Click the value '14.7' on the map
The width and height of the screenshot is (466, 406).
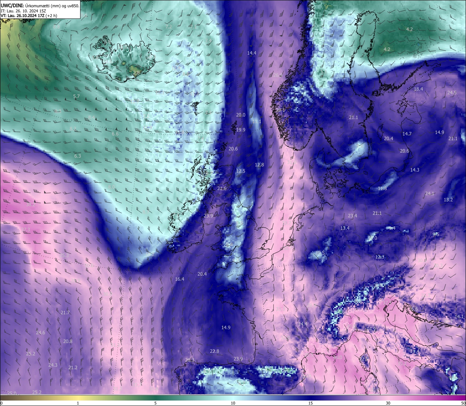coord(407,134)
